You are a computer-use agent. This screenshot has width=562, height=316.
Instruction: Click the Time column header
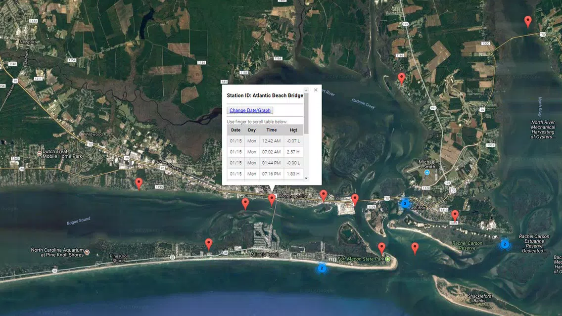271,130
